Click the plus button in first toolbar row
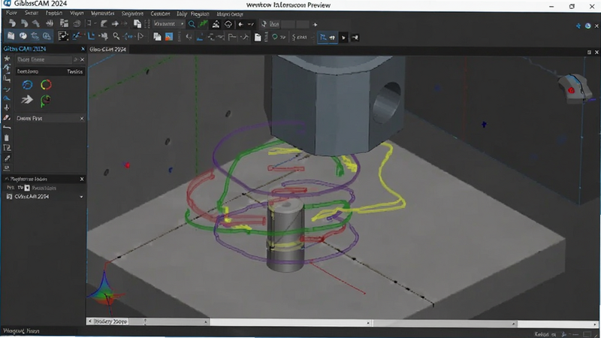601x338 pixels. 315,25
